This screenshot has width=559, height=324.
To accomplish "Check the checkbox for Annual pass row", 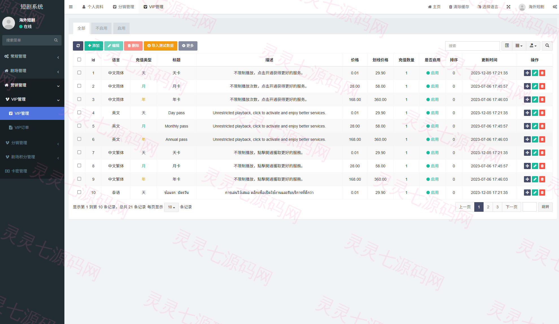I will (79, 139).
